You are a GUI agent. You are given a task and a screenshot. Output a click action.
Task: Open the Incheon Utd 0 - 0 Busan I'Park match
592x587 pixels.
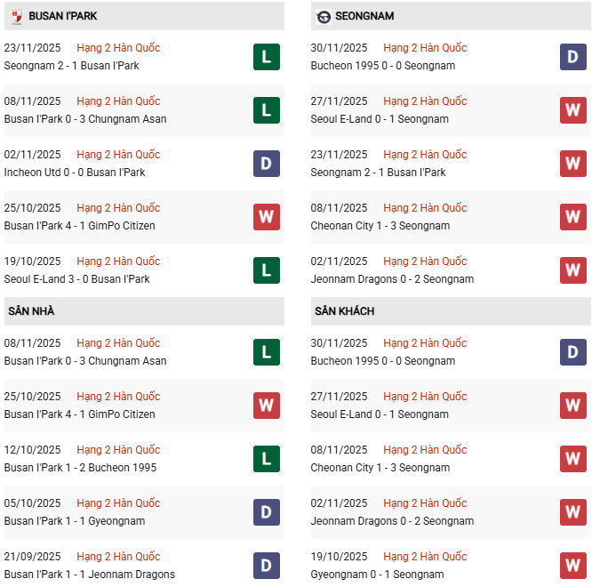tap(75, 173)
